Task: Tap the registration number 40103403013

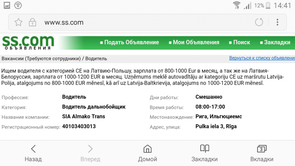Action: point(79,126)
